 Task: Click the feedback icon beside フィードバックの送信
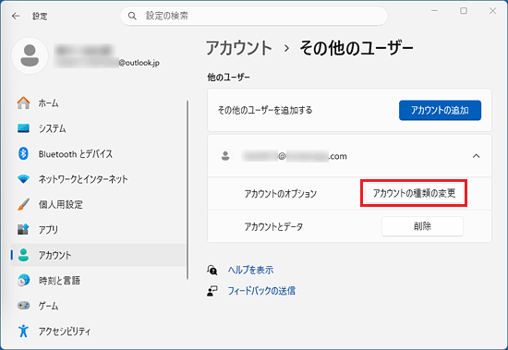pos(212,291)
